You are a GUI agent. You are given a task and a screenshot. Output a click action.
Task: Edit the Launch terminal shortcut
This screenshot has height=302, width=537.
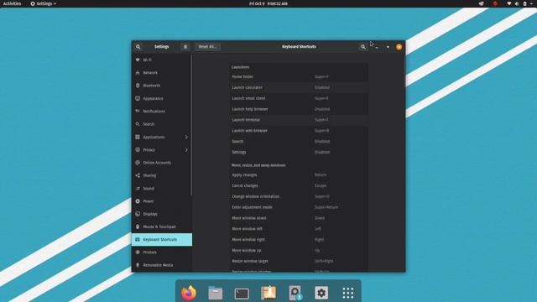point(299,120)
